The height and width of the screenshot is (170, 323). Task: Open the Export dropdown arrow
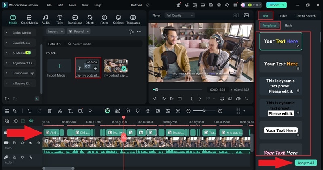283,5
